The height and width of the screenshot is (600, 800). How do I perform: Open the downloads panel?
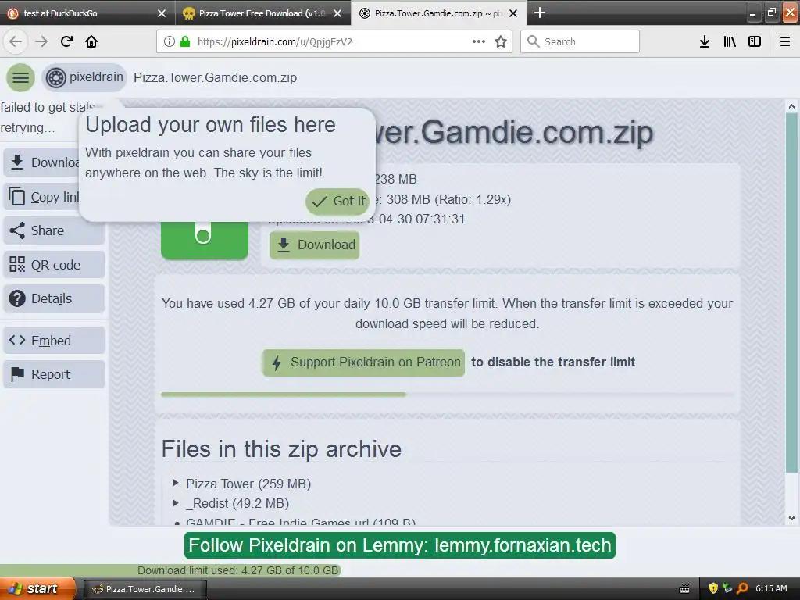[705, 41]
